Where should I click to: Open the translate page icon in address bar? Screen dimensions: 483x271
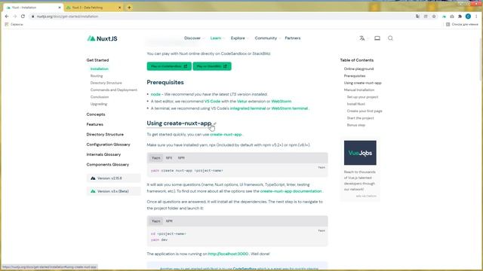click(x=417, y=17)
